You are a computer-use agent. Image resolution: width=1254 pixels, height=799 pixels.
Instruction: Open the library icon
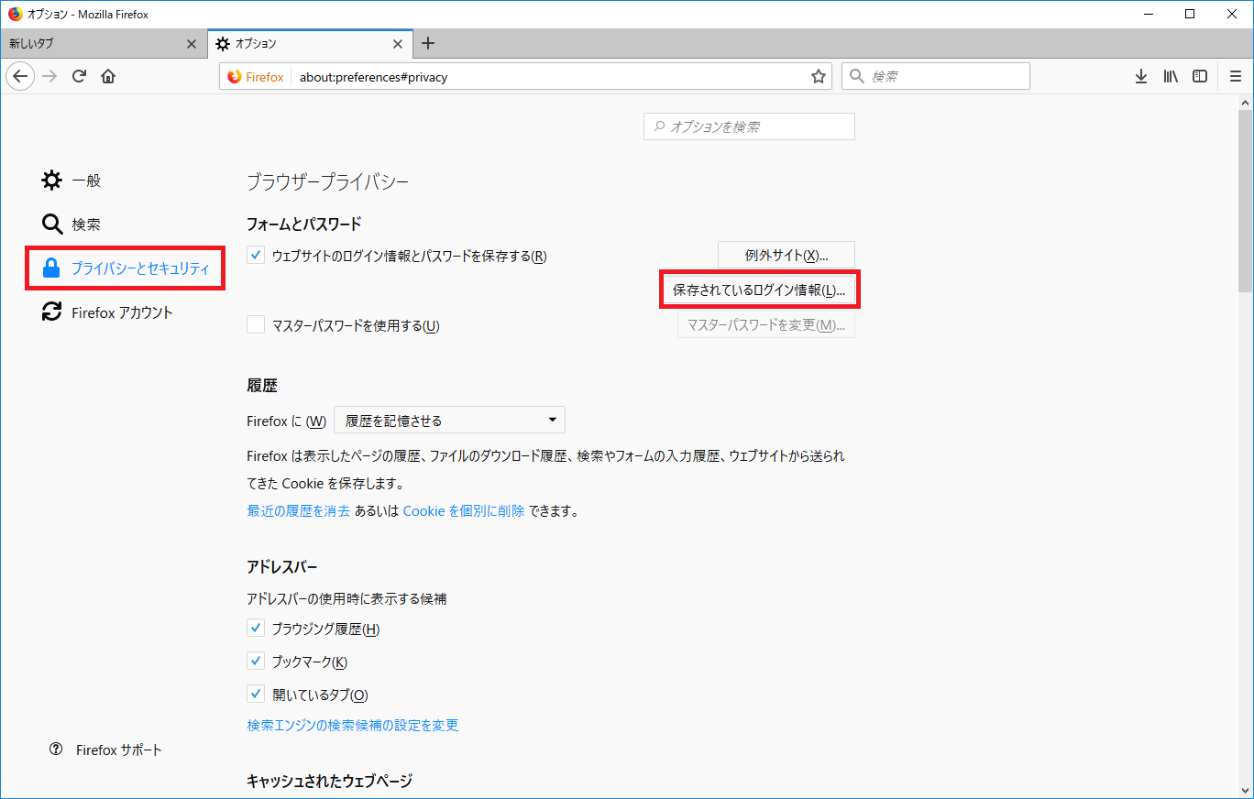tap(1171, 76)
